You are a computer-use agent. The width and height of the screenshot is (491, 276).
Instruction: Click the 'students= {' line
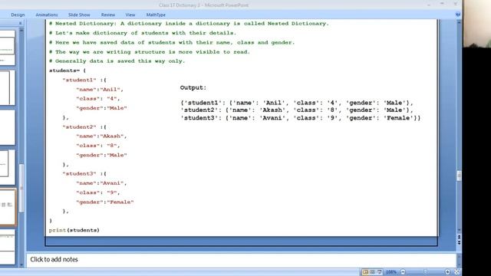tap(68, 71)
